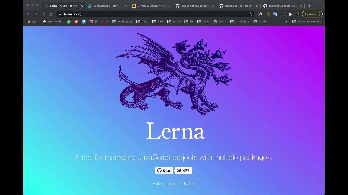Reload the lerna.js.org page
The image size is (348, 195).
coord(43,14)
